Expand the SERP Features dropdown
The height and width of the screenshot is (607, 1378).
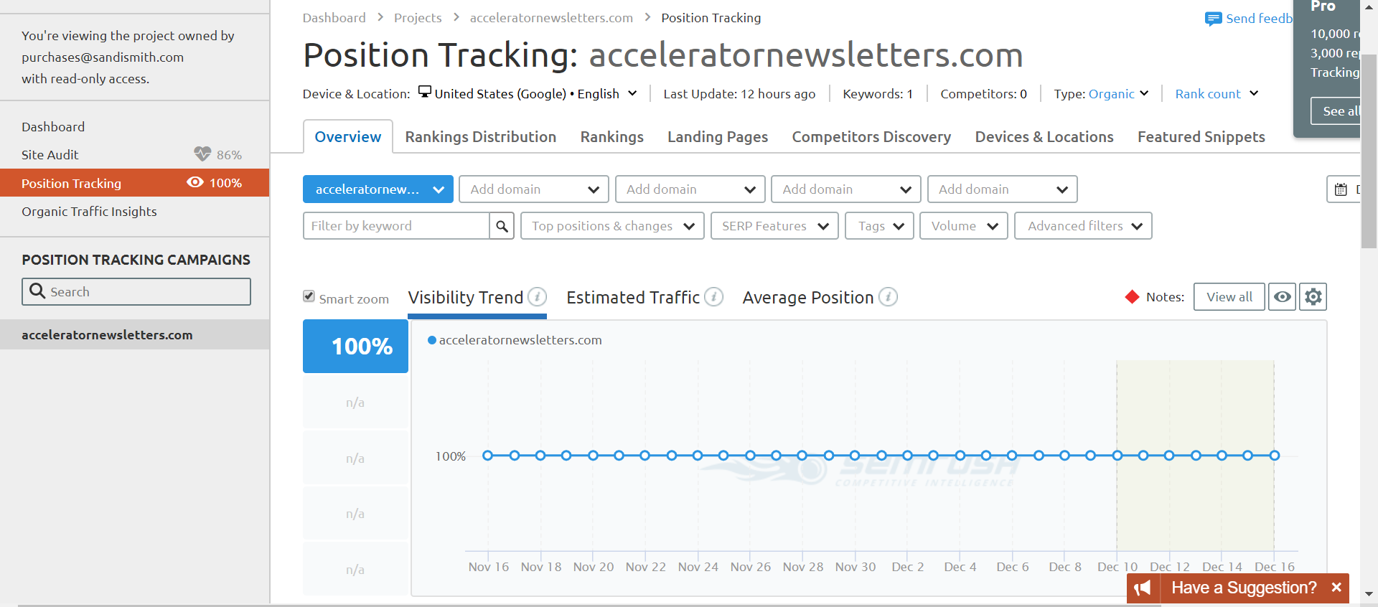tap(774, 226)
